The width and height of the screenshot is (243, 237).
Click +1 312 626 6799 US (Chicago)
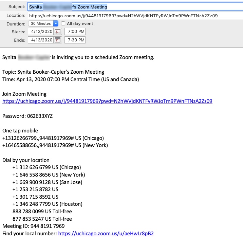[x=46, y=167]
